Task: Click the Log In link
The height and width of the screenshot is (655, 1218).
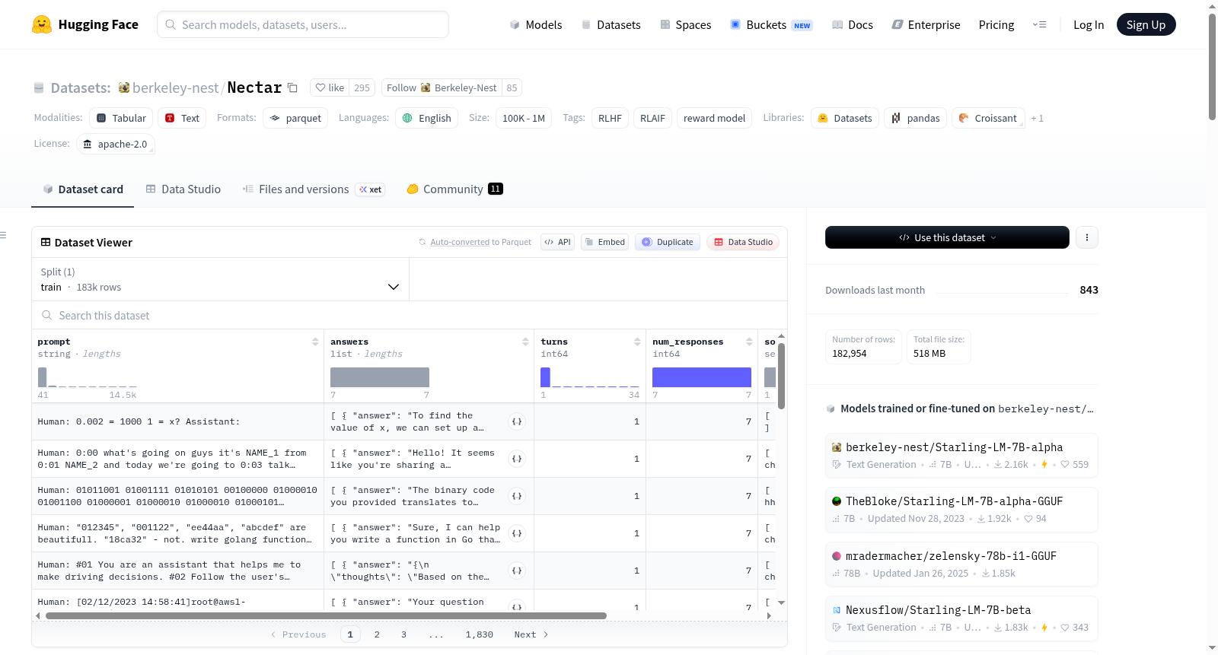Action: (1089, 25)
